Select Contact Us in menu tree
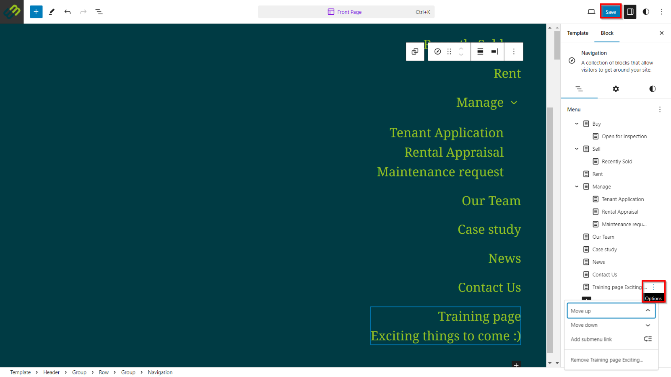The image size is (671, 377). point(604,274)
